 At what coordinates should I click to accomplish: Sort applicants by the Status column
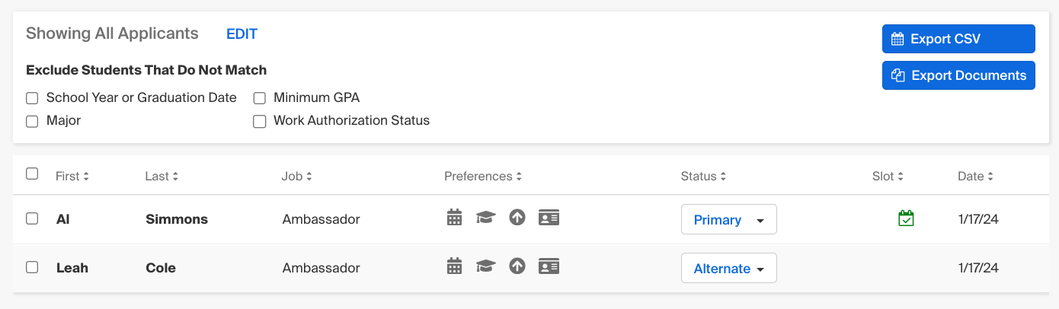(x=703, y=177)
